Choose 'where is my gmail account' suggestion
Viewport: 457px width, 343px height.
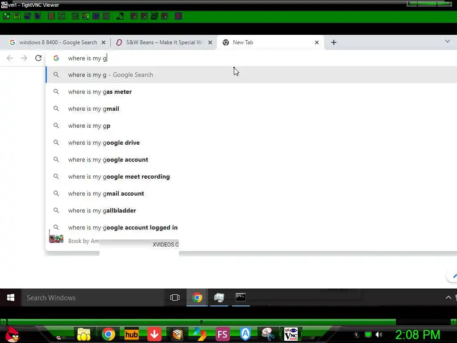click(251, 193)
